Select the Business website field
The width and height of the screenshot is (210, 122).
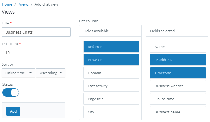[x=178, y=86]
